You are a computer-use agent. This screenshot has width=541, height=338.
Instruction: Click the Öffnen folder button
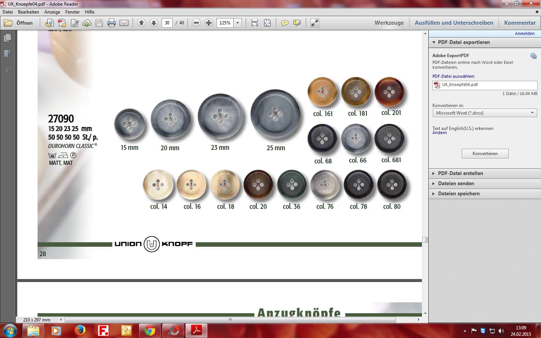click(18, 23)
